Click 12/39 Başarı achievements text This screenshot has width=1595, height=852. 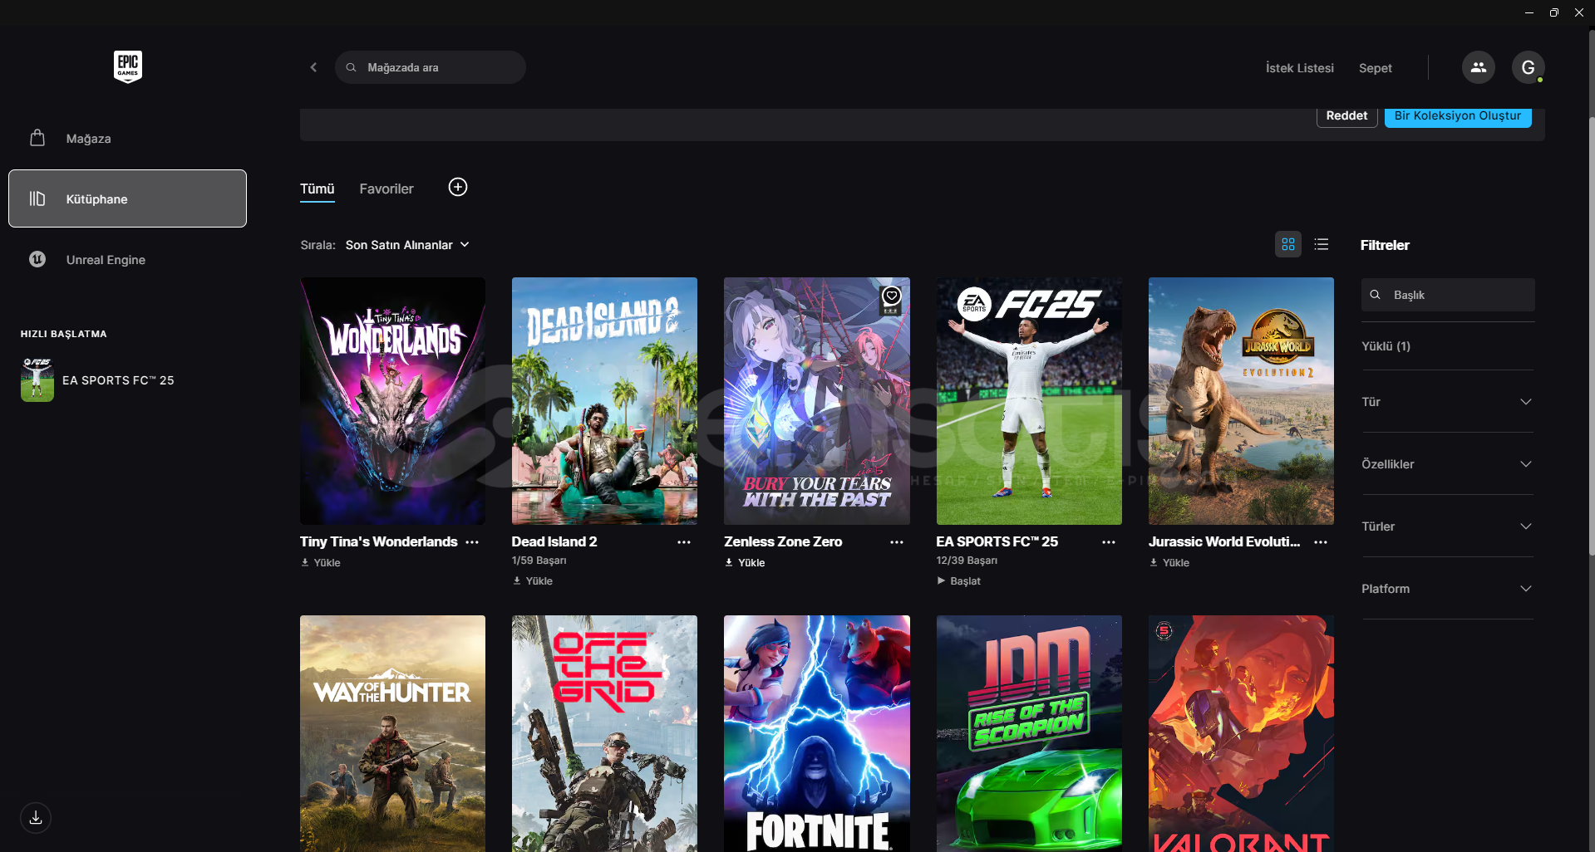click(967, 561)
